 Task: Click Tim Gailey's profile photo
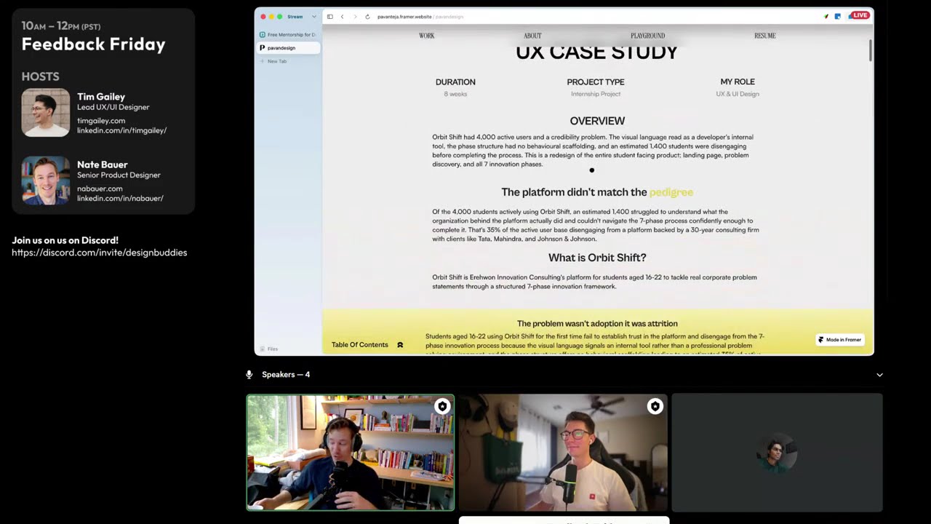point(46,113)
